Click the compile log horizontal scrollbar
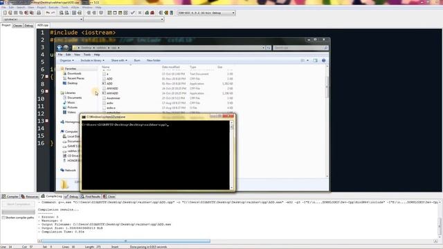The image size is (443, 249). click(x=125, y=241)
